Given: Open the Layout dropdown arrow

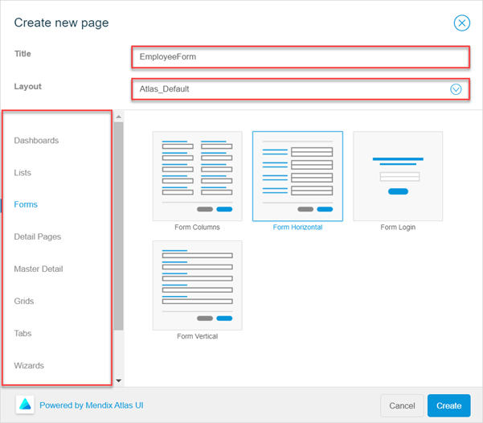Looking at the screenshot, I should click(x=456, y=89).
